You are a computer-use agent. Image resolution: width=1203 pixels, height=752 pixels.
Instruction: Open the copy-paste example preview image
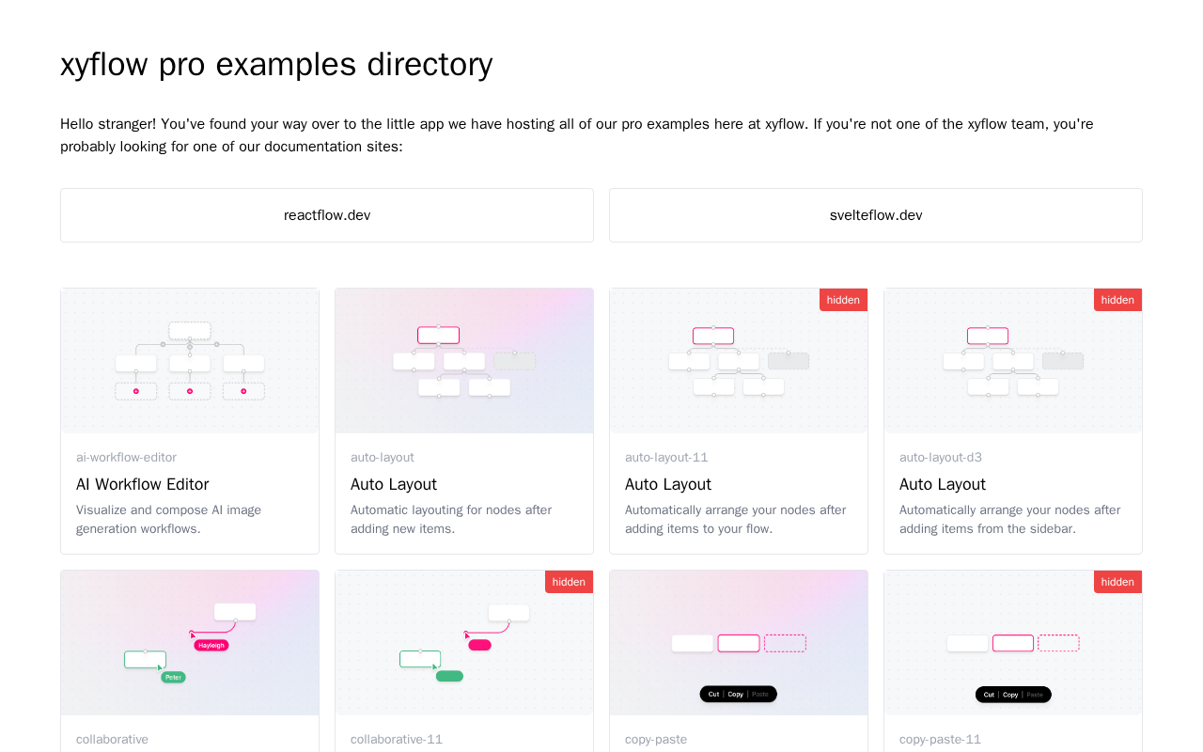[x=739, y=643]
